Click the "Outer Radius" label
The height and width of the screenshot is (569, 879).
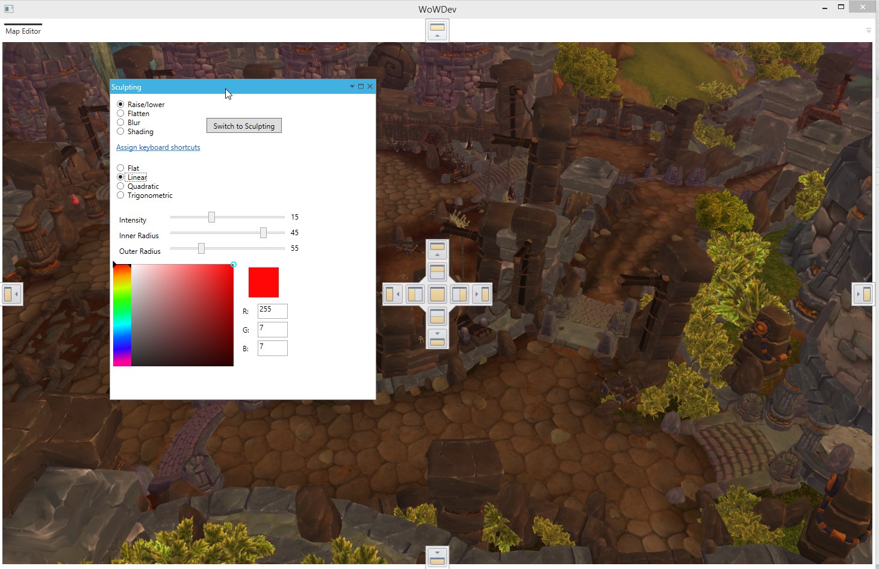[140, 251]
